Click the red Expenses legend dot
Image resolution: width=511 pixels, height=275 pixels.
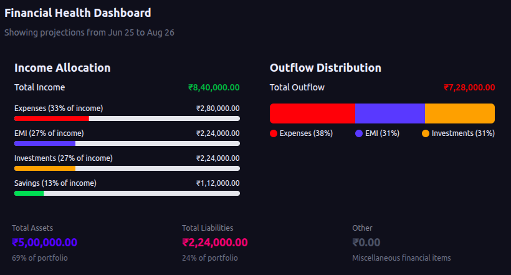(274, 133)
